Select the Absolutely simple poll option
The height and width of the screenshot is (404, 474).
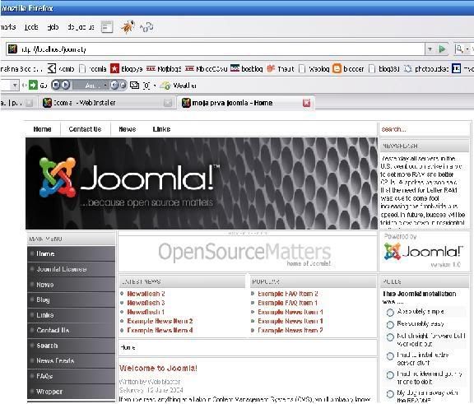(390, 312)
